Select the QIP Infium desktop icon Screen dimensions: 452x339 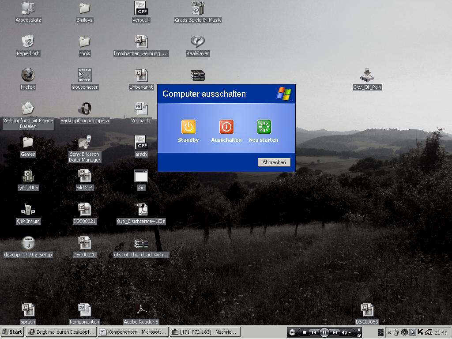tap(28, 210)
